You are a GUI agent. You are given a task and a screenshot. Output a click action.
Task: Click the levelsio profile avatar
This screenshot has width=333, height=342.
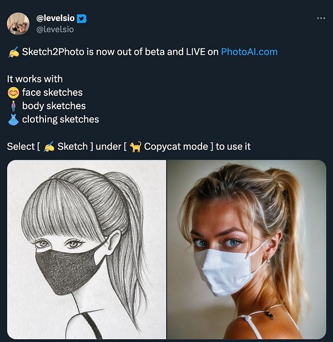(18, 23)
